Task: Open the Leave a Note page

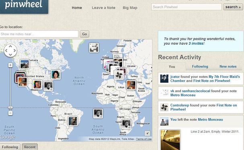Action: [103, 8]
